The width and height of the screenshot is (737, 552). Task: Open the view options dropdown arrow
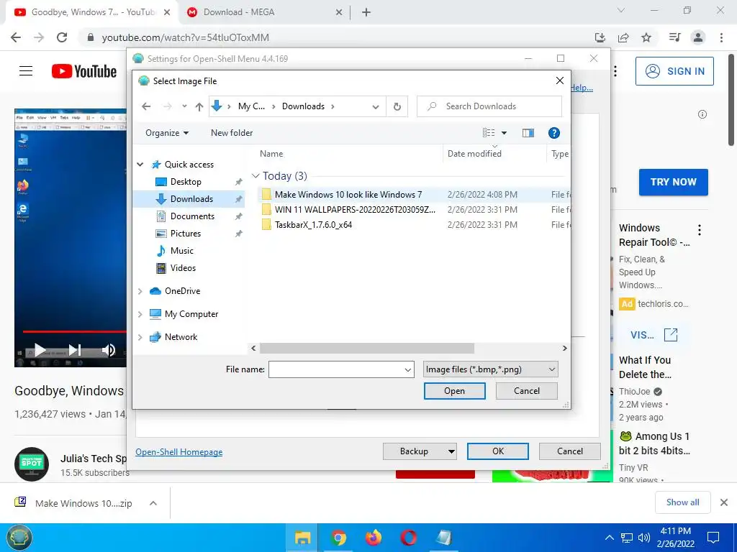(x=504, y=133)
